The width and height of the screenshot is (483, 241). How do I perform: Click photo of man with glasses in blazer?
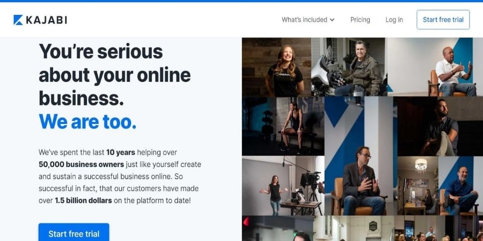point(361,156)
